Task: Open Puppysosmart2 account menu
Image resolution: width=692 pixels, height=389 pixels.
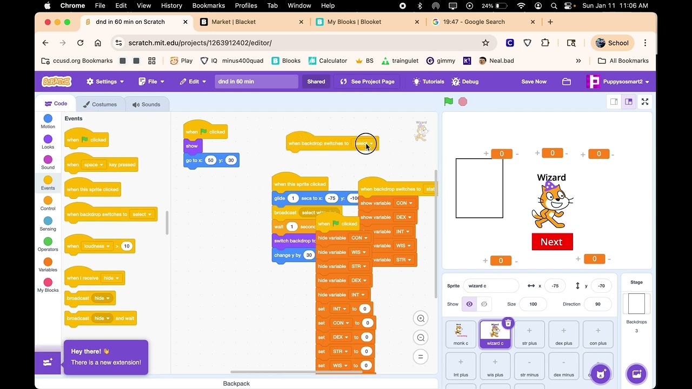Action: 617,82
